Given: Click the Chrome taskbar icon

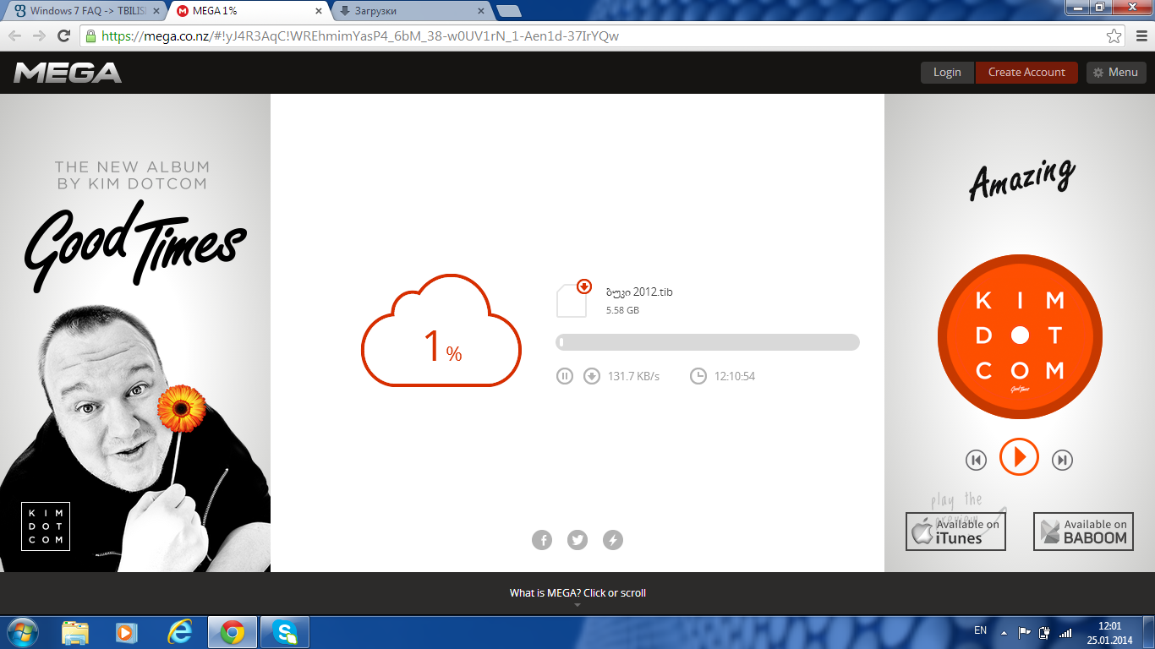Looking at the screenshot, I should pyautogui.click(x=233, y=632).
